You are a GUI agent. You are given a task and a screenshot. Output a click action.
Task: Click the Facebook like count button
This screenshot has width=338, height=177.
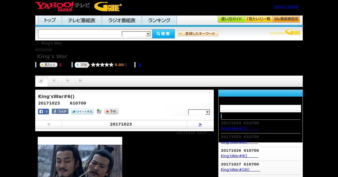44,112
